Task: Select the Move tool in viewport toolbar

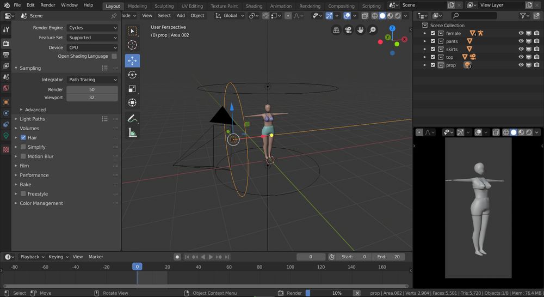Action: click(x=132, y=60)
